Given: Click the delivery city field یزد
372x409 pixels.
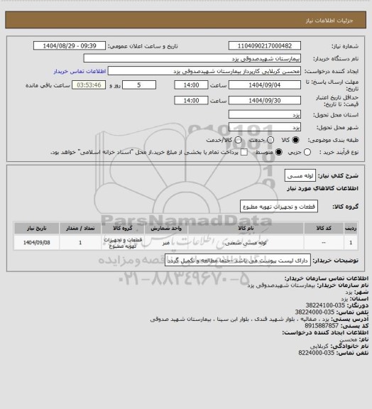Looking at the screenshot, I should point(265,127).
